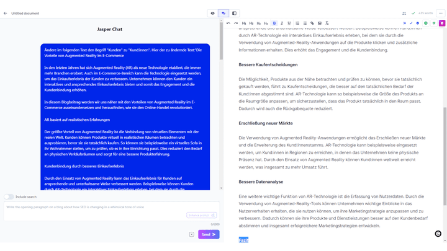Click the Enhance prompt button

[x=201, y=215]
